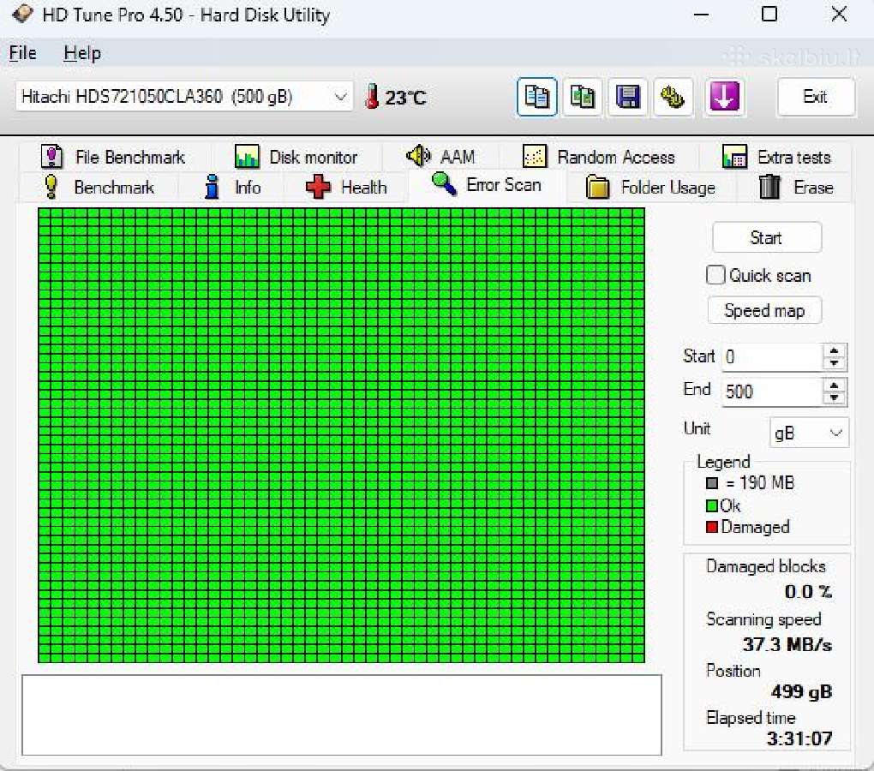This screenshot has height=771, width=874.
Task: Switch to the Benchmark tab
Action: tap(99, 187)
